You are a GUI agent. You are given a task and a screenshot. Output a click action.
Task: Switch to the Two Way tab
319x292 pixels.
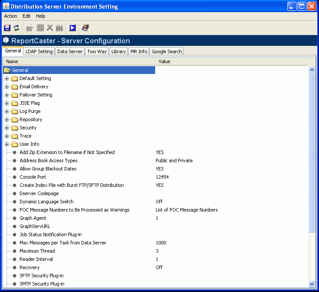[97, 51]
